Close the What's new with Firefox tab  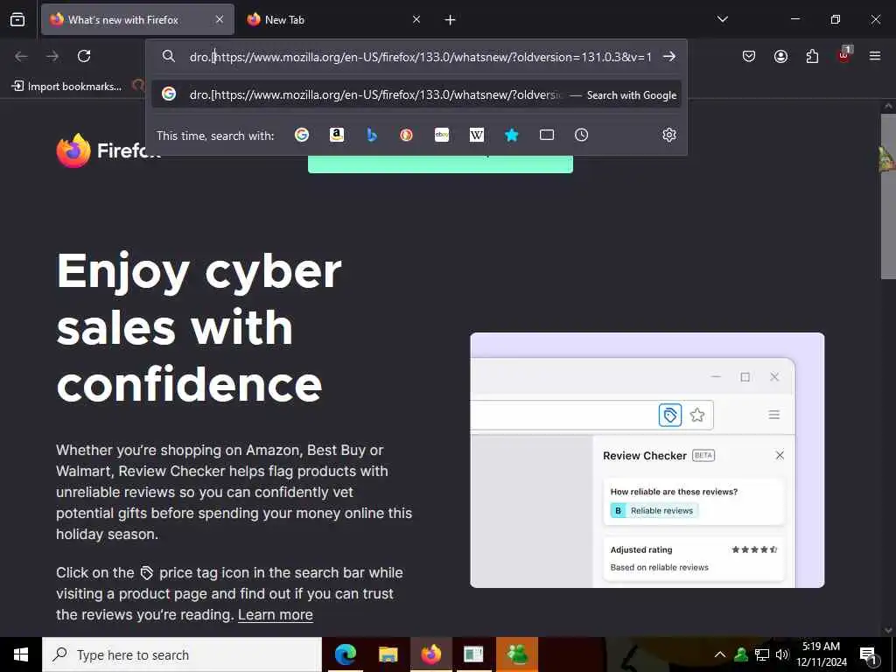pos(220,19)
